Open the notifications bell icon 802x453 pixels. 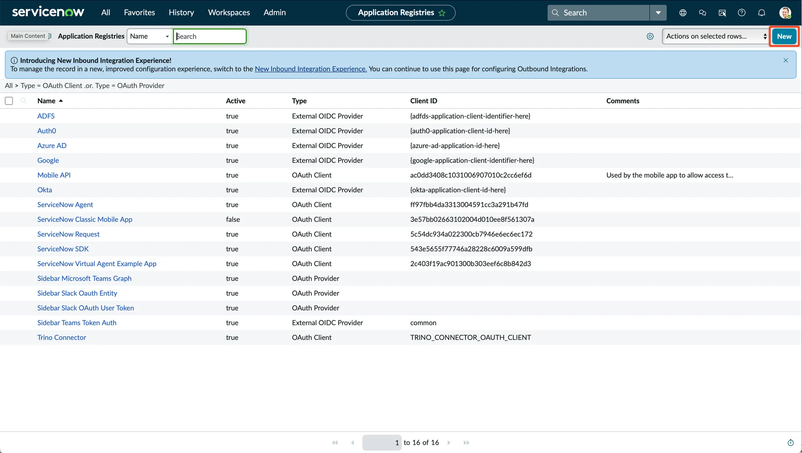click(x=761, y=13)
